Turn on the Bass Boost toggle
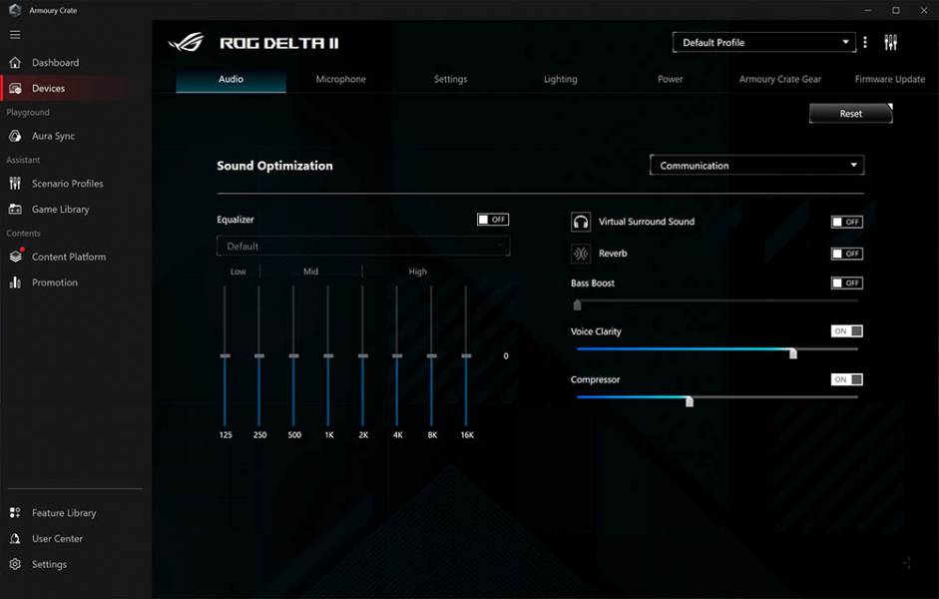This screenshot has width=939, height=599. (847, 283)
